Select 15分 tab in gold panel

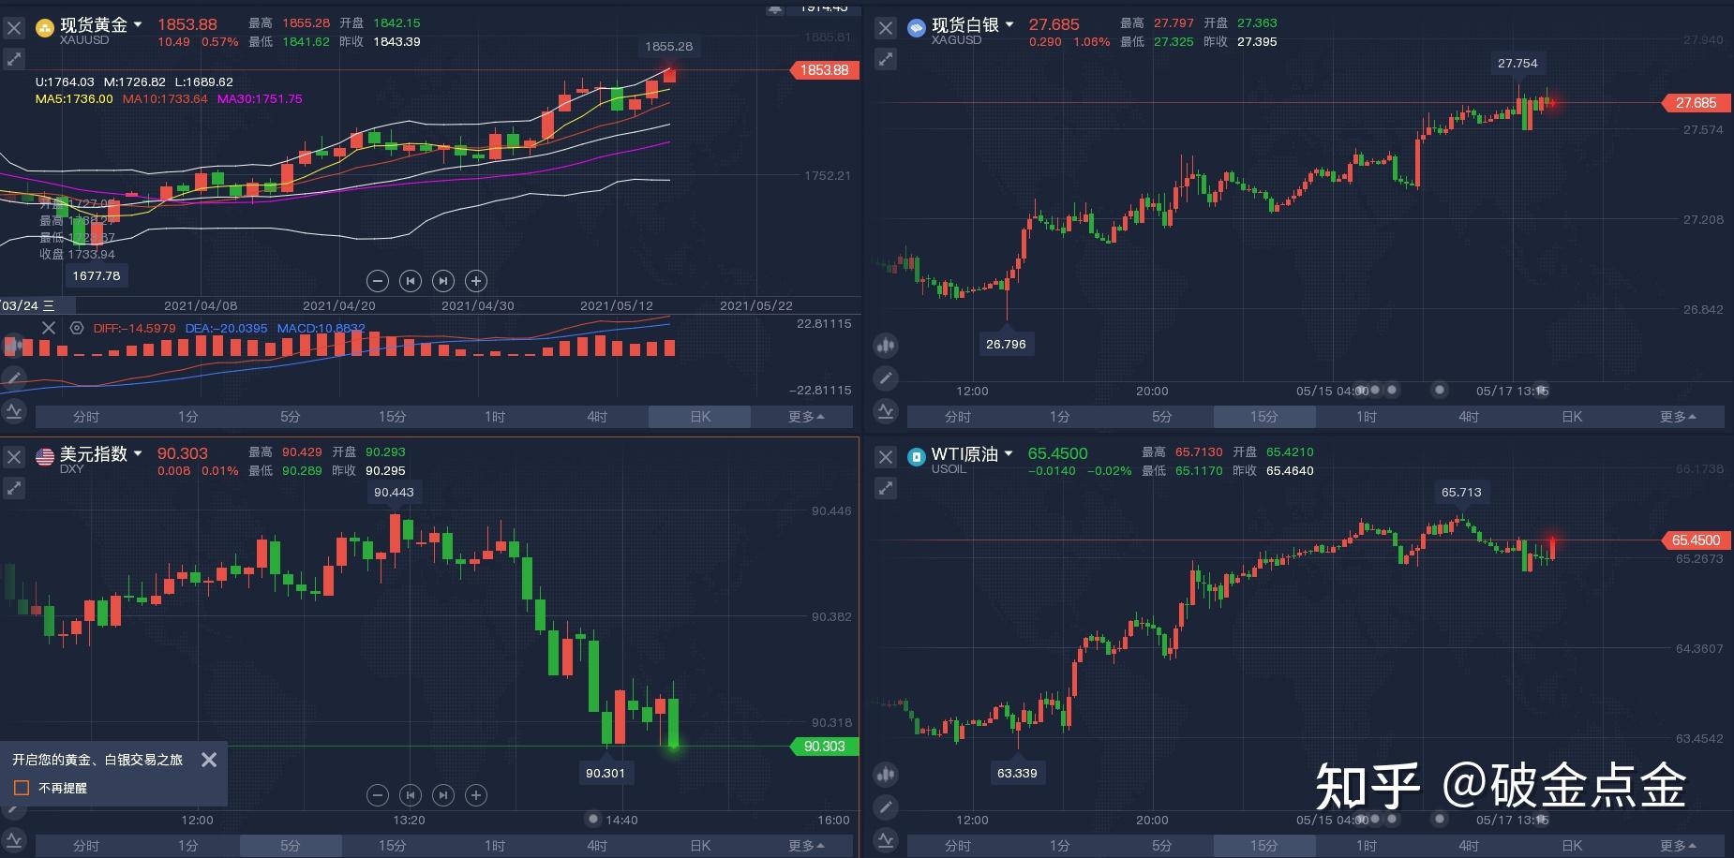(393, 417)
